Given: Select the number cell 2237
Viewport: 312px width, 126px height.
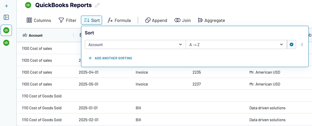Looking at the screenshot, I should point(197,84).
